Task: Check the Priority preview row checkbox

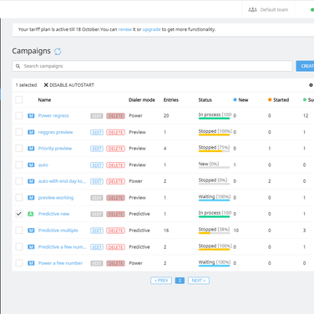Action: click(x=19, y=149)
